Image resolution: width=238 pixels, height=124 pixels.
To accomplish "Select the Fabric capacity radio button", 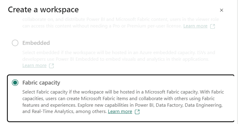I will [15, 83].
